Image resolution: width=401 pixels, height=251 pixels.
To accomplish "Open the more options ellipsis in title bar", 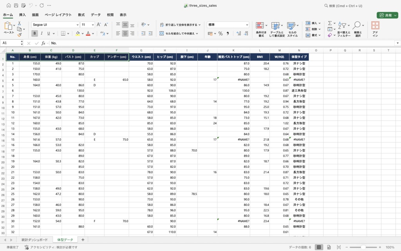I will pos(49,5).
